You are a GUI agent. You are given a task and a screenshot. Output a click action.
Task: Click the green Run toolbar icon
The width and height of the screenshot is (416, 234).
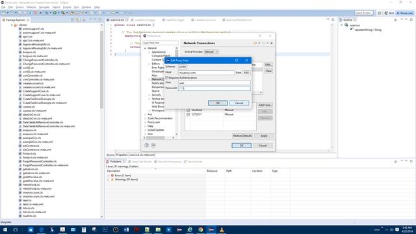[55, 13]
